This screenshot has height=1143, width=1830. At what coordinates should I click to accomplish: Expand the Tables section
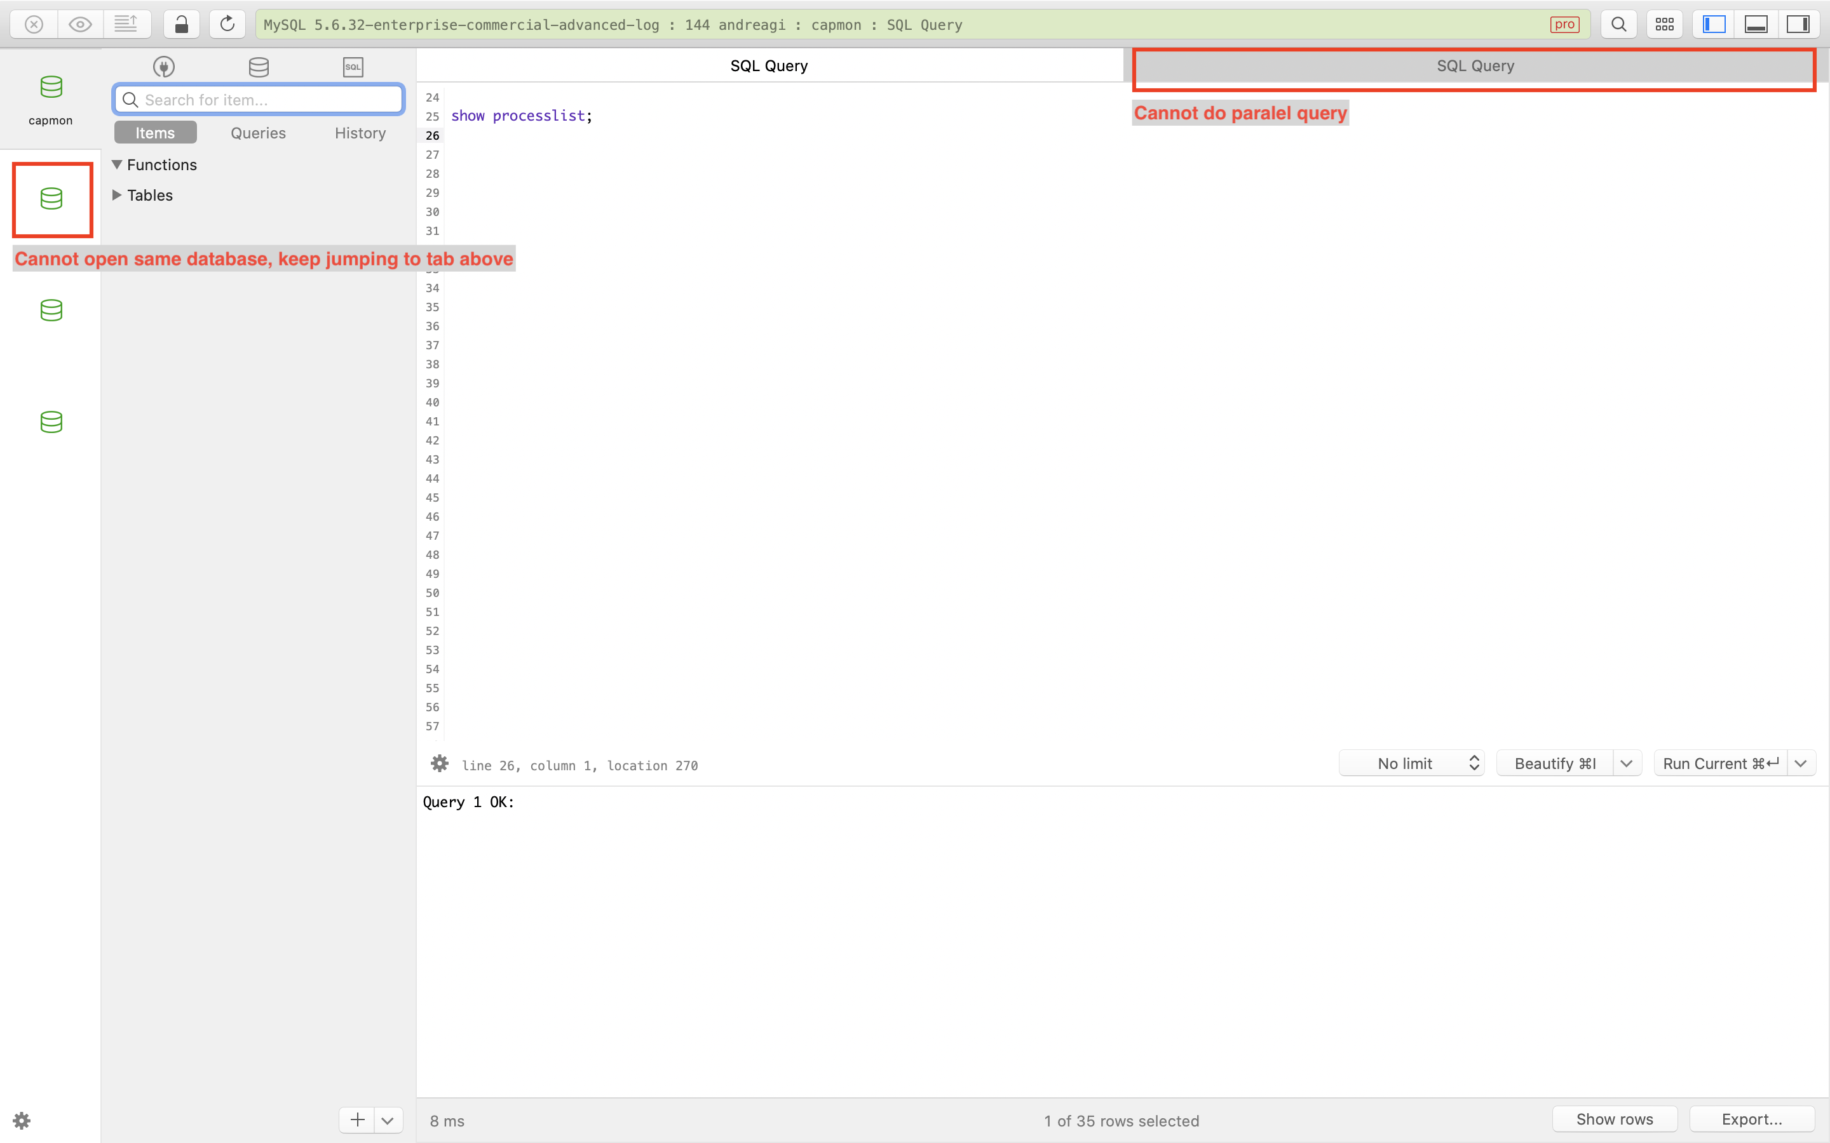pyautogui.click(x=117, y=194)
